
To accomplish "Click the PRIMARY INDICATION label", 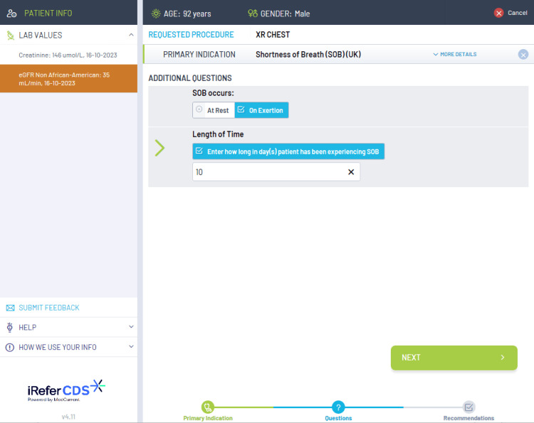I will (199, 55).
